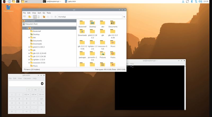
Task: Click the /home/spl path input field
Action: (x=90, y=17)
